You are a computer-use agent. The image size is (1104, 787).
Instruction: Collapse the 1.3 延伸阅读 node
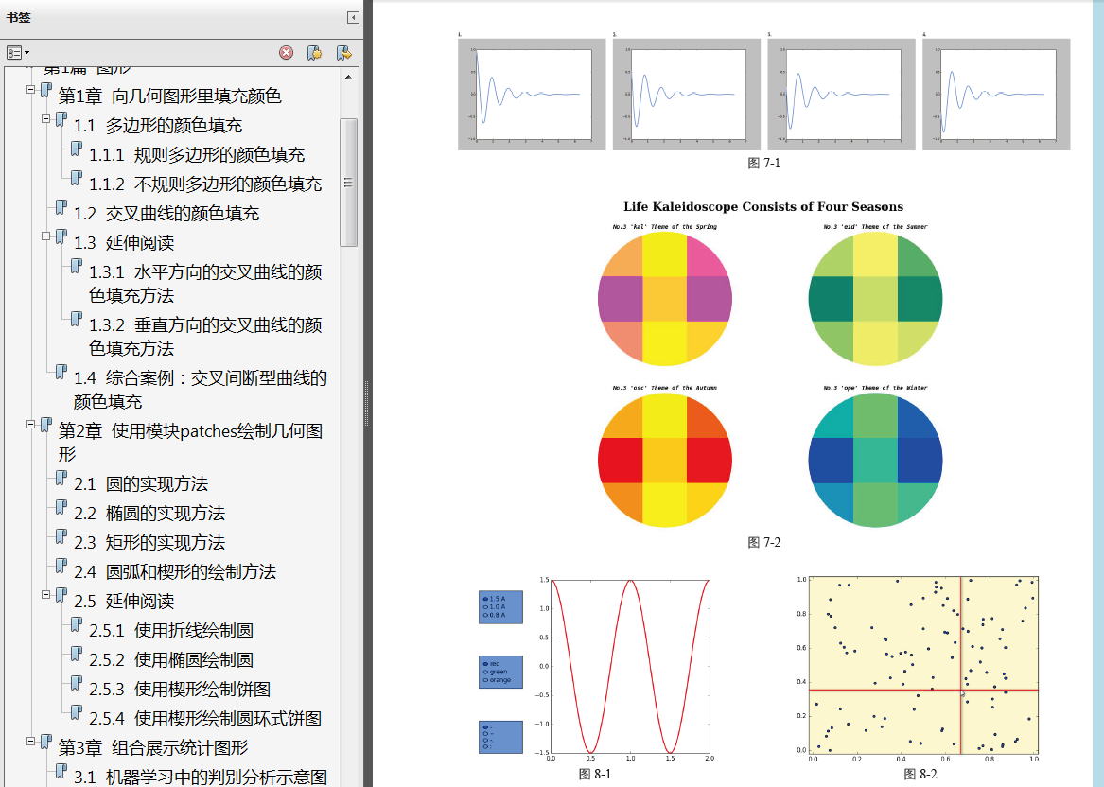coord(45,236)
